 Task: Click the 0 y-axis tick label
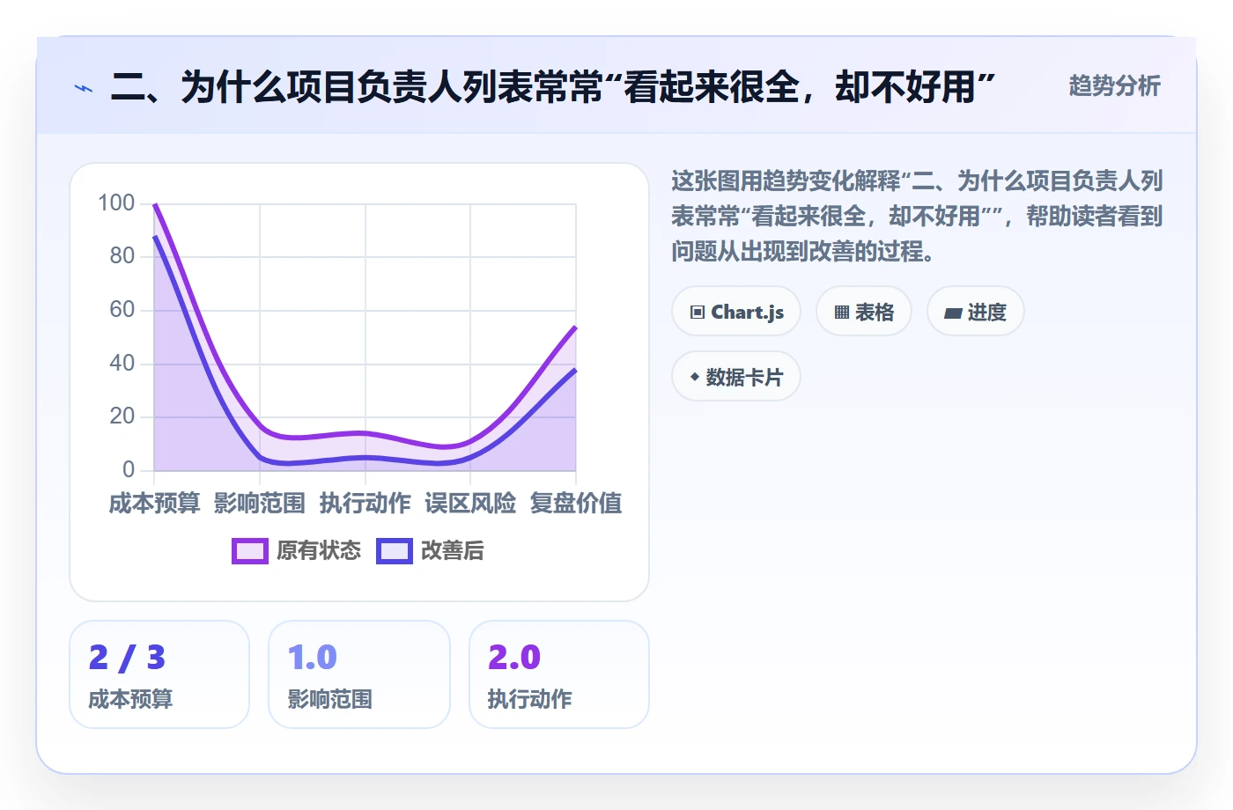(129, 469)
